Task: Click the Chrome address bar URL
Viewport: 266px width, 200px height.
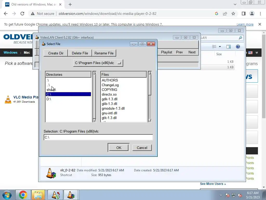Action: 107,14
